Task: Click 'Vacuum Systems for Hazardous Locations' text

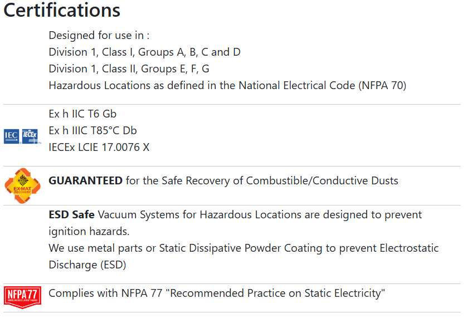Action: [199, 215]
